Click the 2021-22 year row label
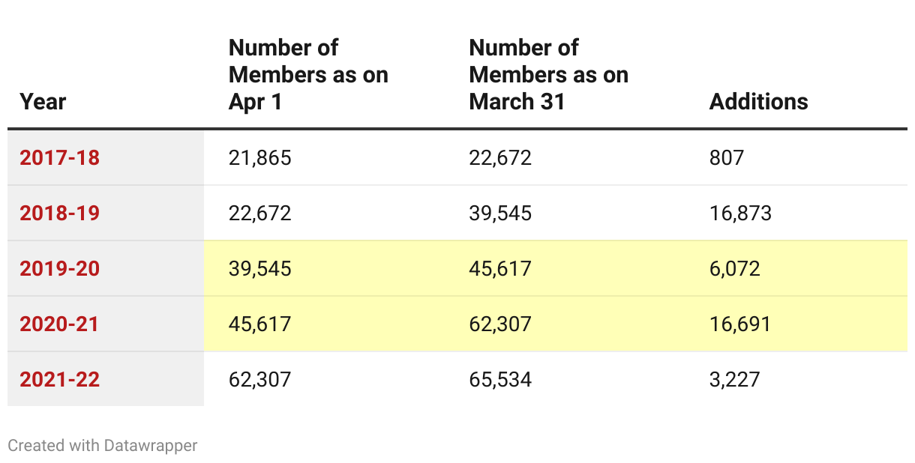The image size is (915, 463). (x=59, y=380)
